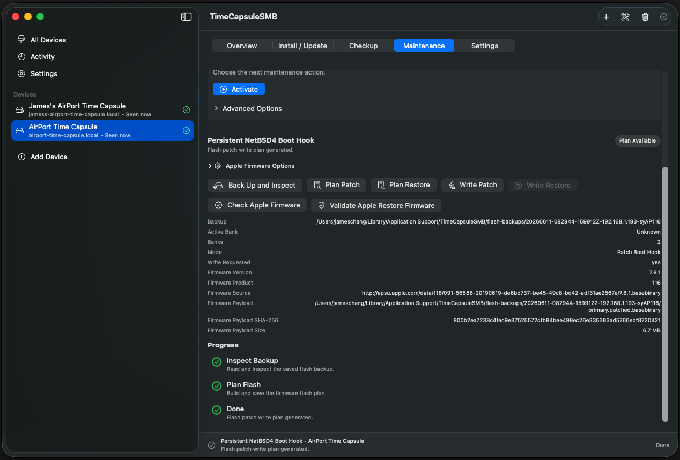Click Mode value Patch Boot Hook

639,253
